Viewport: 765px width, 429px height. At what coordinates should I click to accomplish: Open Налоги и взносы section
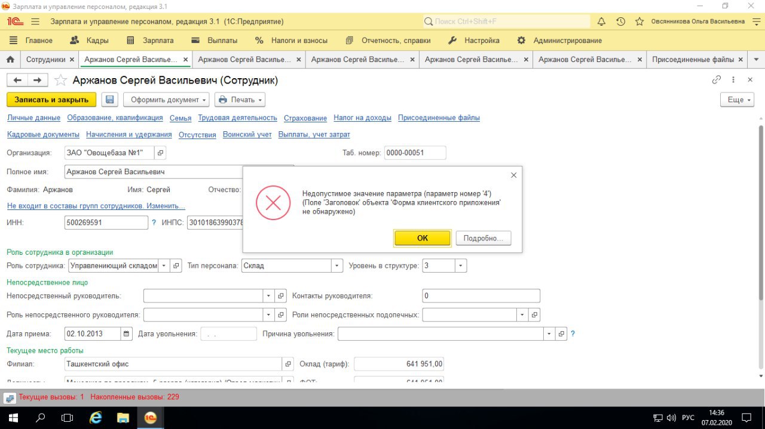click(x=291, y=41)
